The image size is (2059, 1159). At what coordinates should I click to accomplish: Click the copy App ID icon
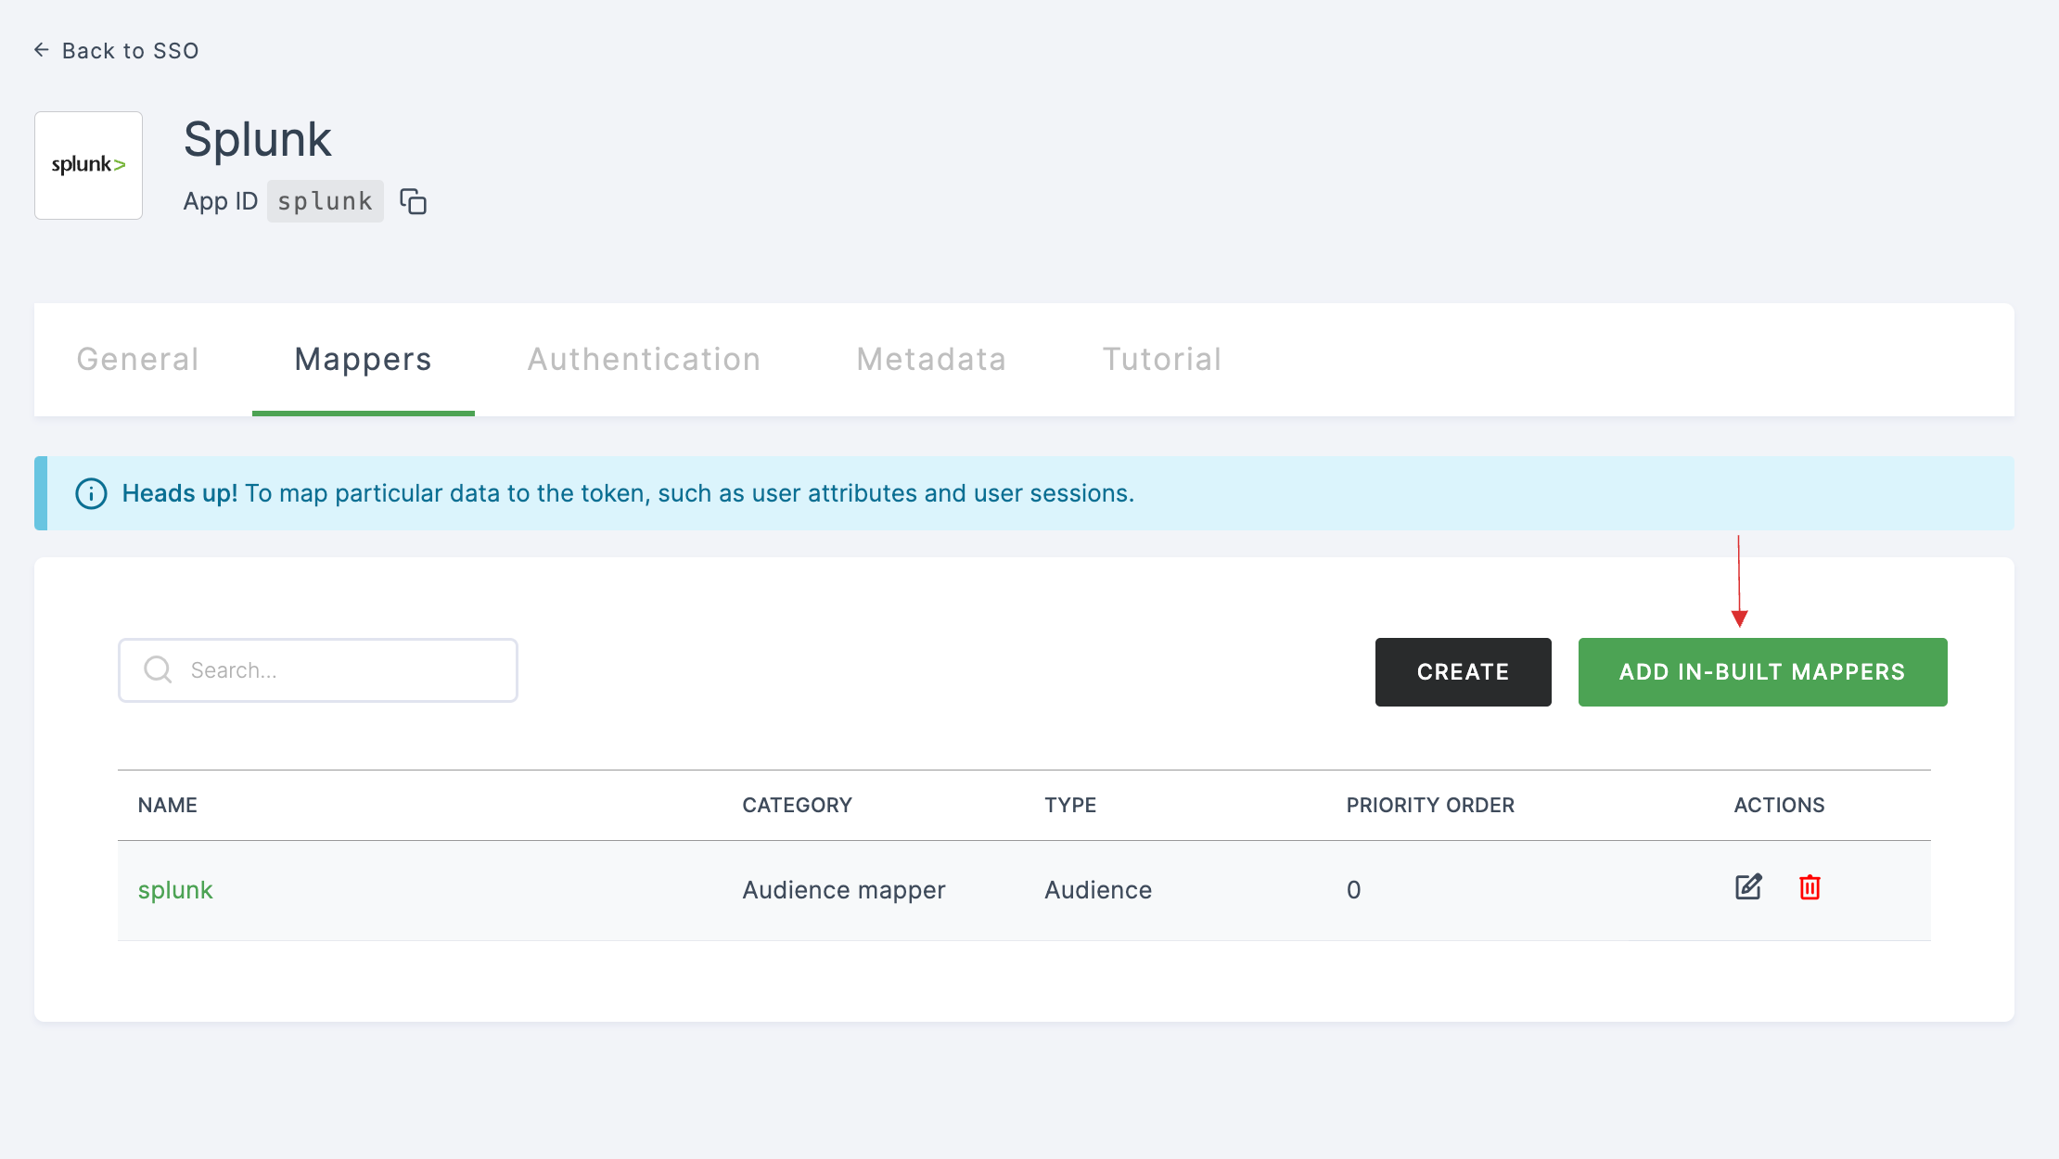tap(413, 201)
